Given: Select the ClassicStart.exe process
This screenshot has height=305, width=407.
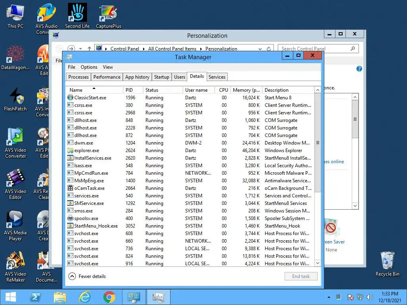Looking at the screenshot, I should [190, 98].
